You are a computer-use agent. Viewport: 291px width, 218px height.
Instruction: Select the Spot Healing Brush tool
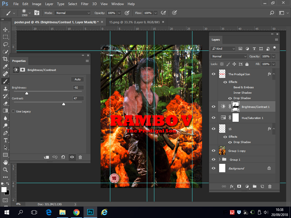5,74
